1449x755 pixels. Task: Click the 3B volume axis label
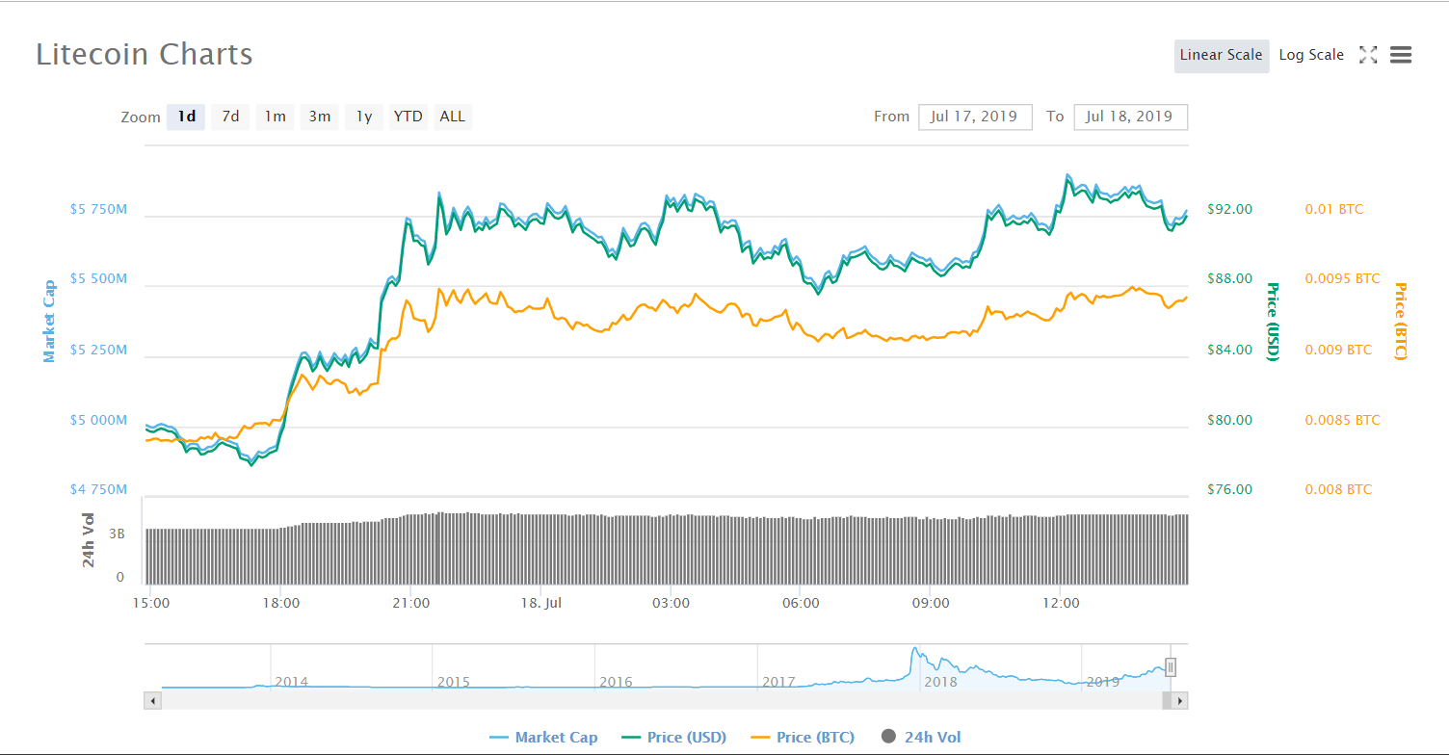tap(117, 532)
